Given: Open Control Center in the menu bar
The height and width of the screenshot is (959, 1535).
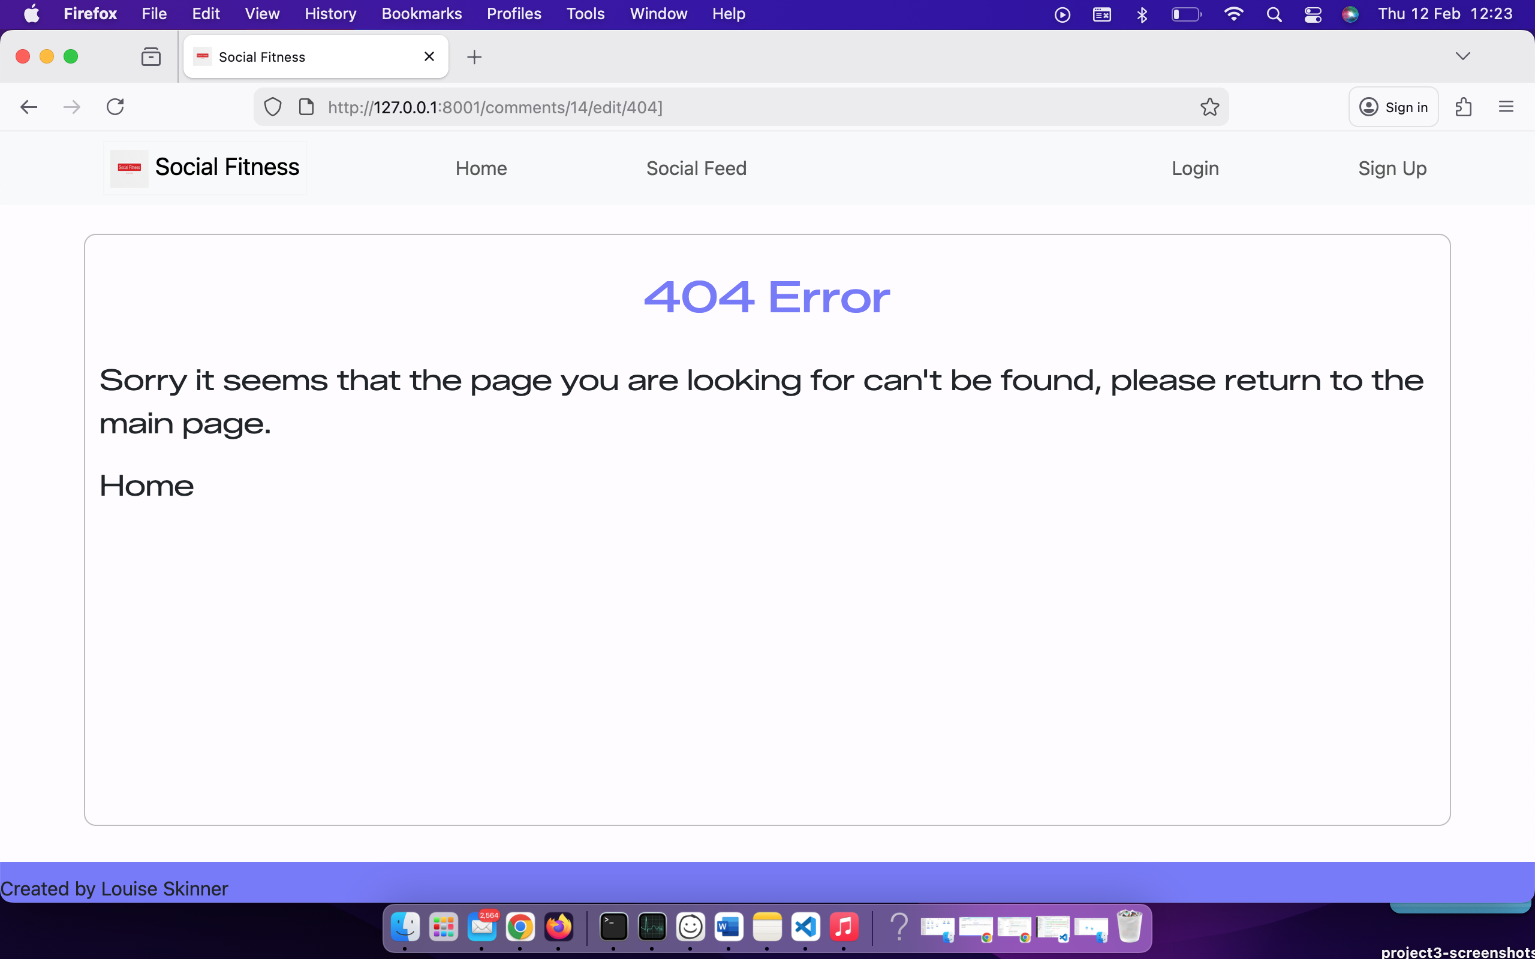Looking at the screenshot, I should [1313, 14].
